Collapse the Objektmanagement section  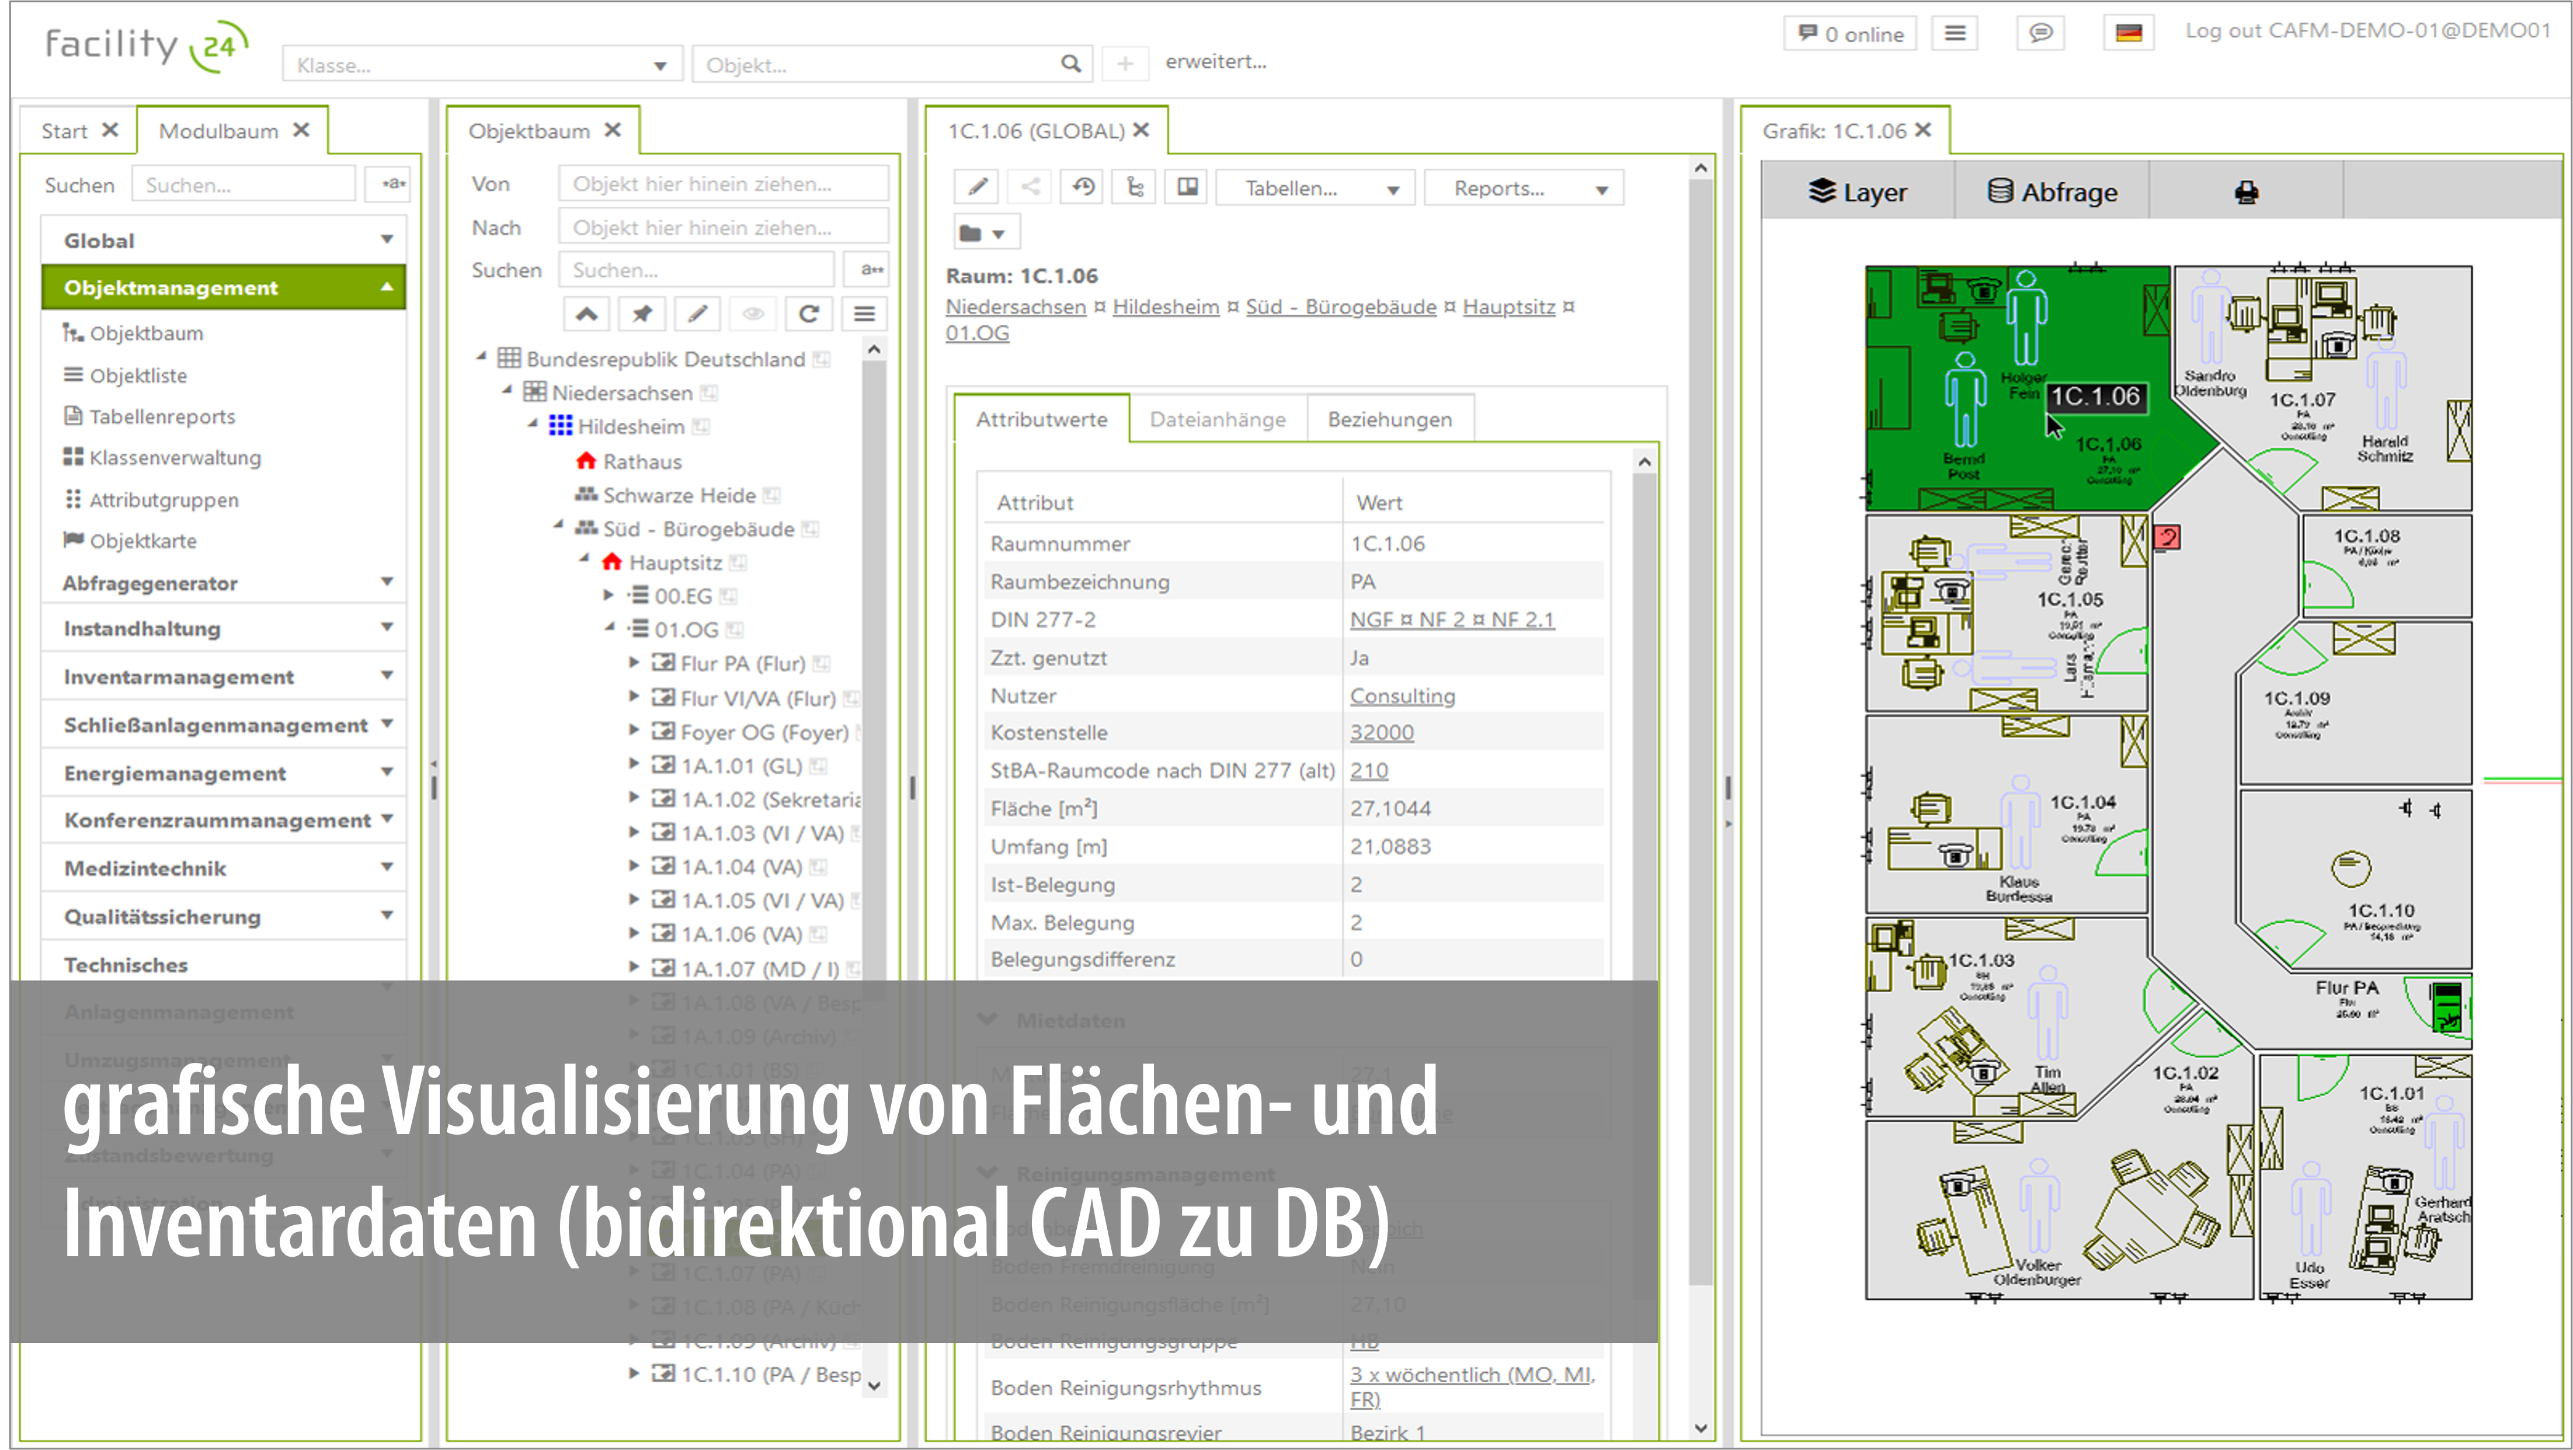click(224, 287)
